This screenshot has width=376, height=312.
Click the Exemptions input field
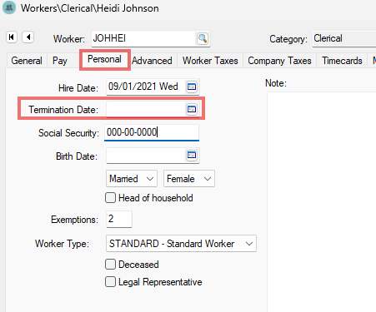pos(119,219)
